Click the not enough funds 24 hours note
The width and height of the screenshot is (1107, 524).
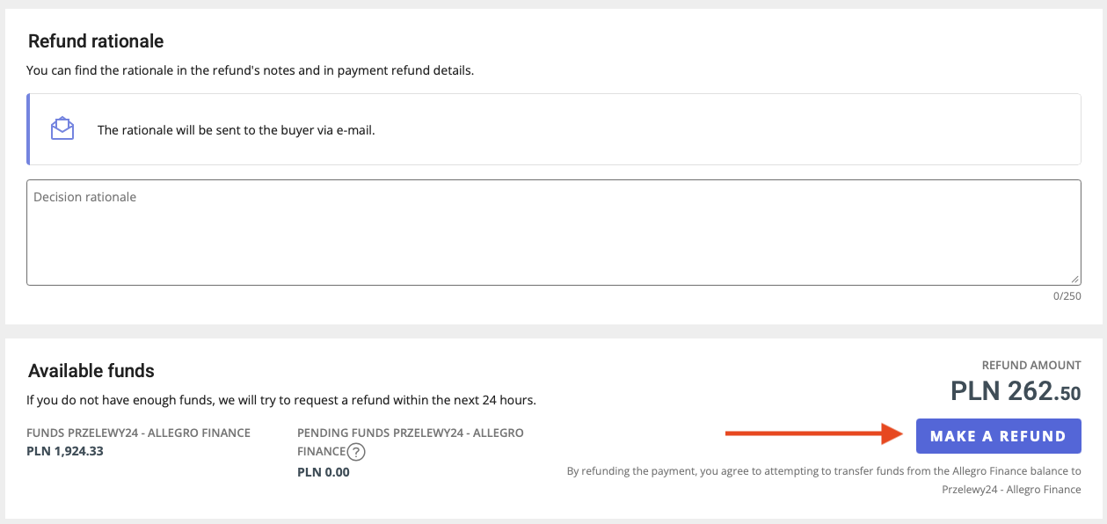(281, 400)
